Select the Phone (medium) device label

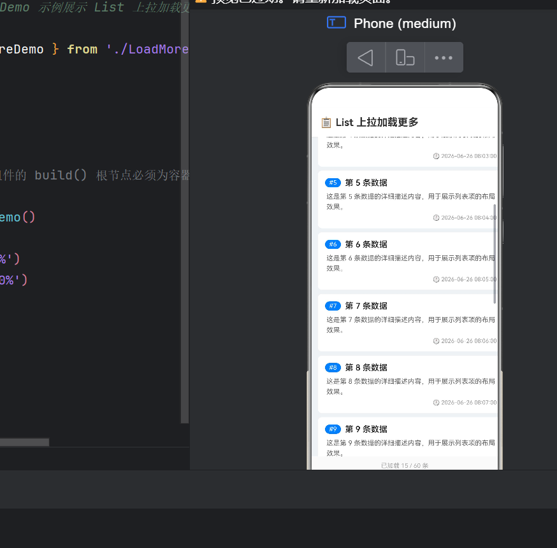point(405,24)
